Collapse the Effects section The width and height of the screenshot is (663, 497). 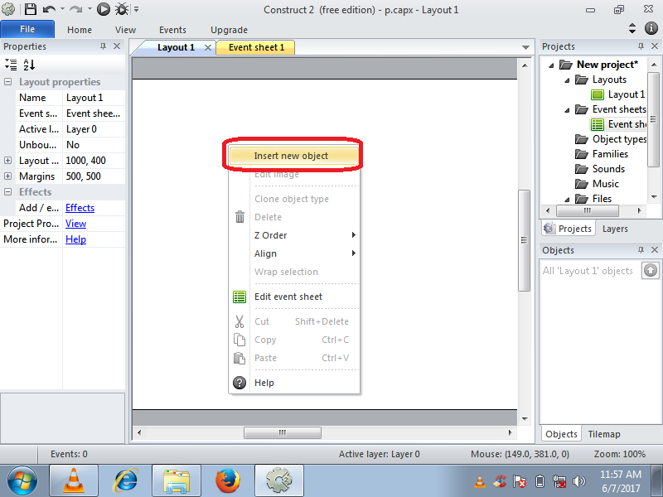pyautogui.click(x=8, y=191)
